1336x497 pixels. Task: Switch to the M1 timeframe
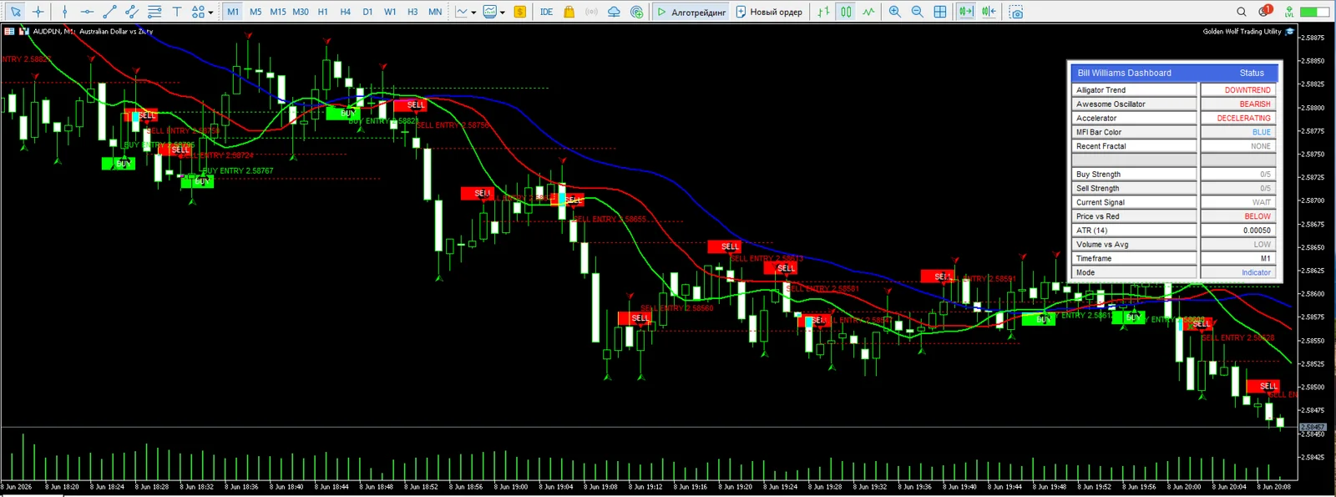point(233,12)
